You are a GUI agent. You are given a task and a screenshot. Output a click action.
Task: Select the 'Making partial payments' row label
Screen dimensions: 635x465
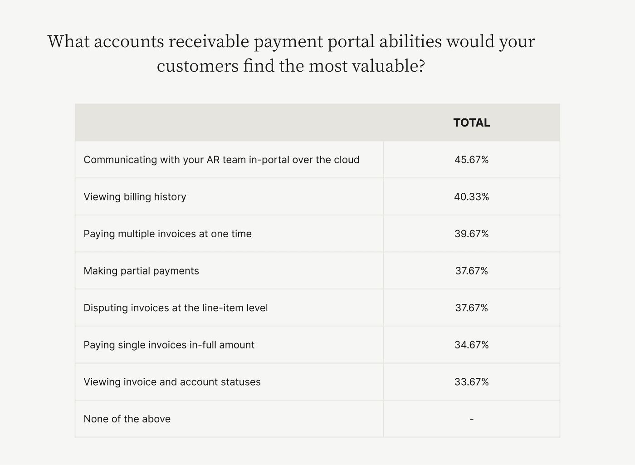[x=141, y=271]
